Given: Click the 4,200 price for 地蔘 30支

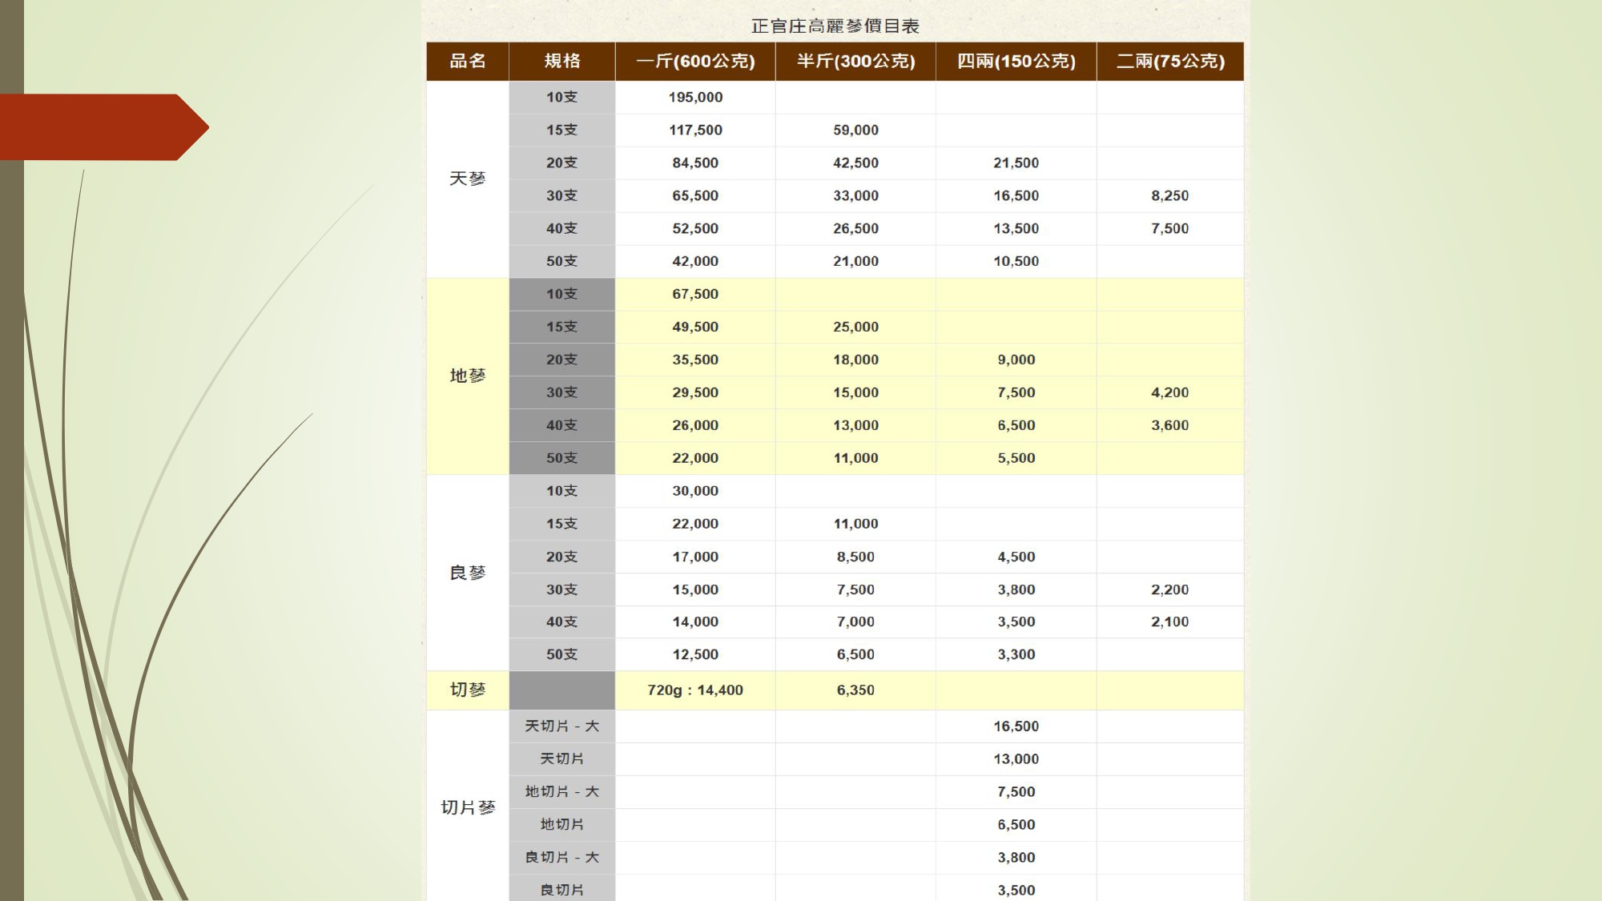Looking at the screenshot, I should [1169, 392].
